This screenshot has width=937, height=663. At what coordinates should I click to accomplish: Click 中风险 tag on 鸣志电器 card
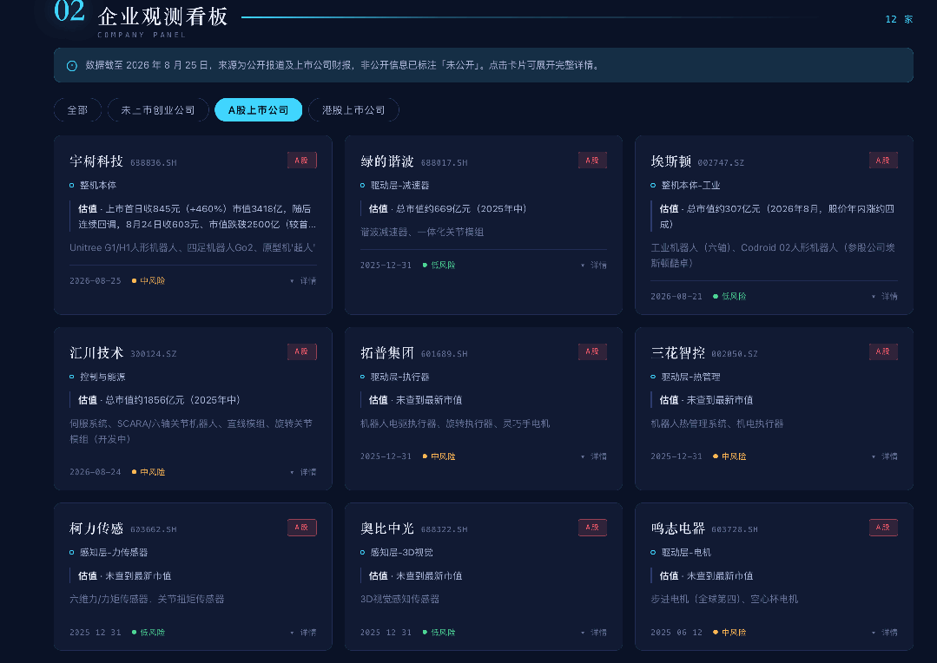click(x=729, y=632)
